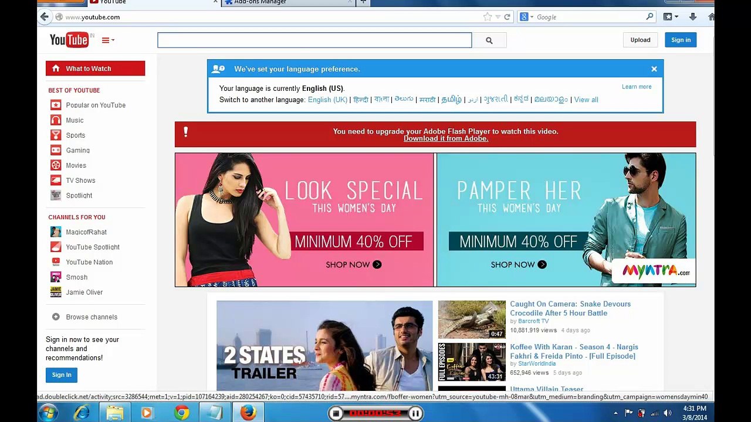Click the Firefox taskbar icon
The width and height of the screenshot is (751, 422).
pos(248,413)
